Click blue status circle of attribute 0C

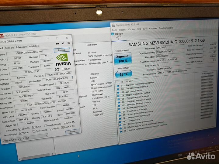pos(120,122)
